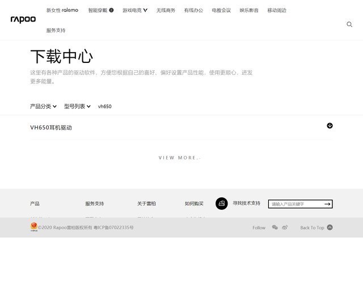
Task: Click the Weibo follow icon
Action: 285,227
